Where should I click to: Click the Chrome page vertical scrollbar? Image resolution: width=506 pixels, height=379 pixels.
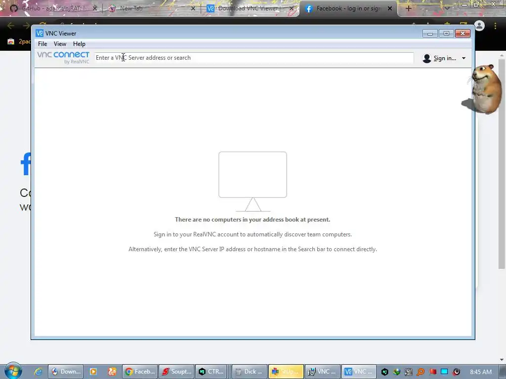(x=502, y=164)
